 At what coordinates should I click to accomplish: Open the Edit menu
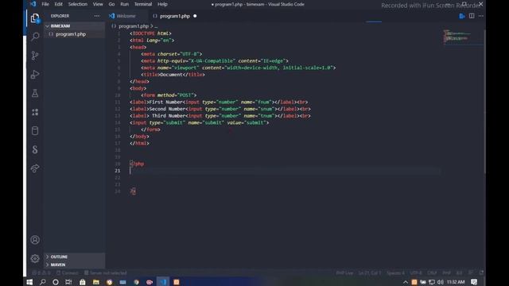pos(58,4)
